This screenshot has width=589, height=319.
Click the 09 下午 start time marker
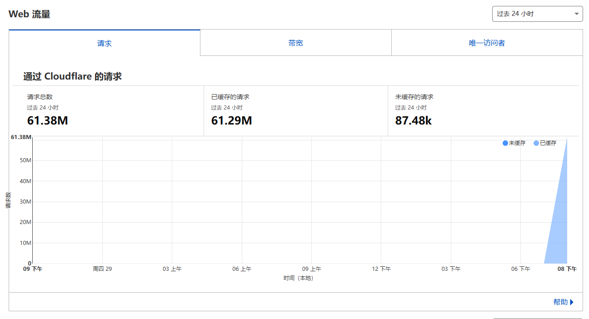tap(33, 269)
